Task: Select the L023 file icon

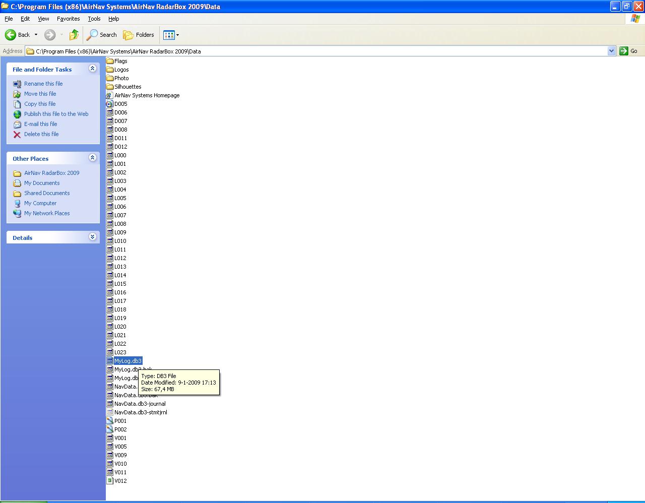Action: 110,352
